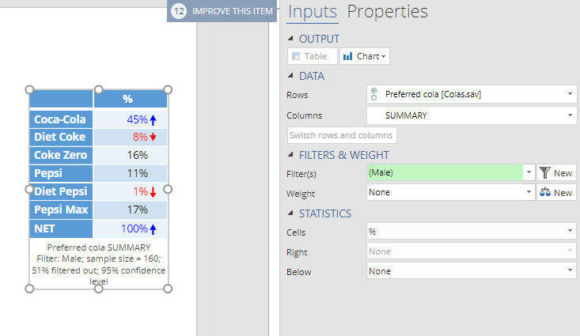Open the Below statistics dropdown
The height and width of the screenshot is (336, 580).
pos(472,271)
